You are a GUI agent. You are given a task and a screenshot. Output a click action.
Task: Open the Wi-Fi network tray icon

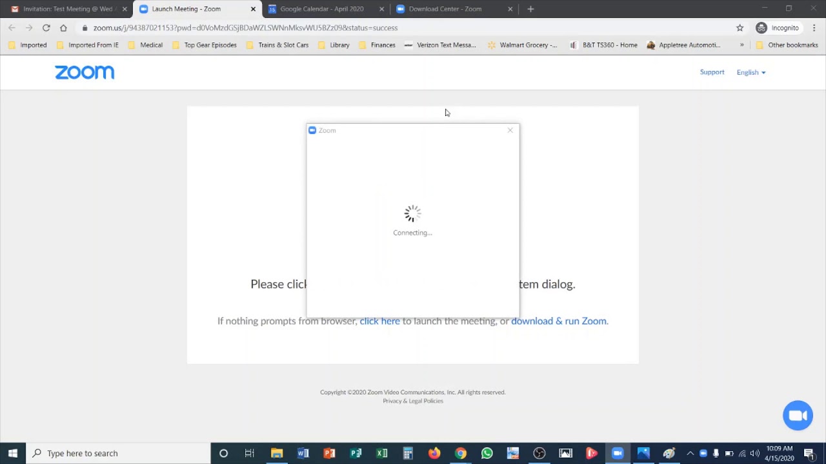pyautogui.click(x=742, y=453)
